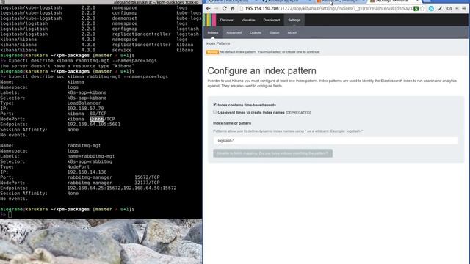Click the 'Unable to fetch mapping' button
The height and width of the screenshot is (264, 470).
pos(272,153)
